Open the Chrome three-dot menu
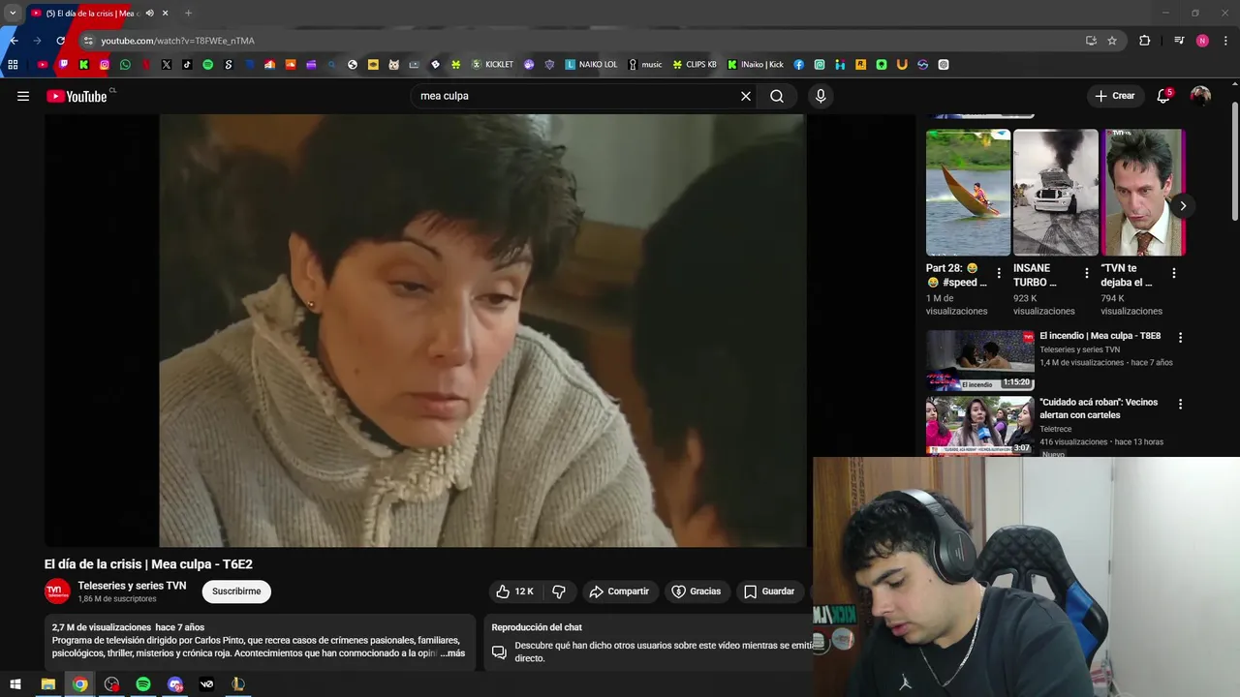1240x697 pixels. (1226, 41)
